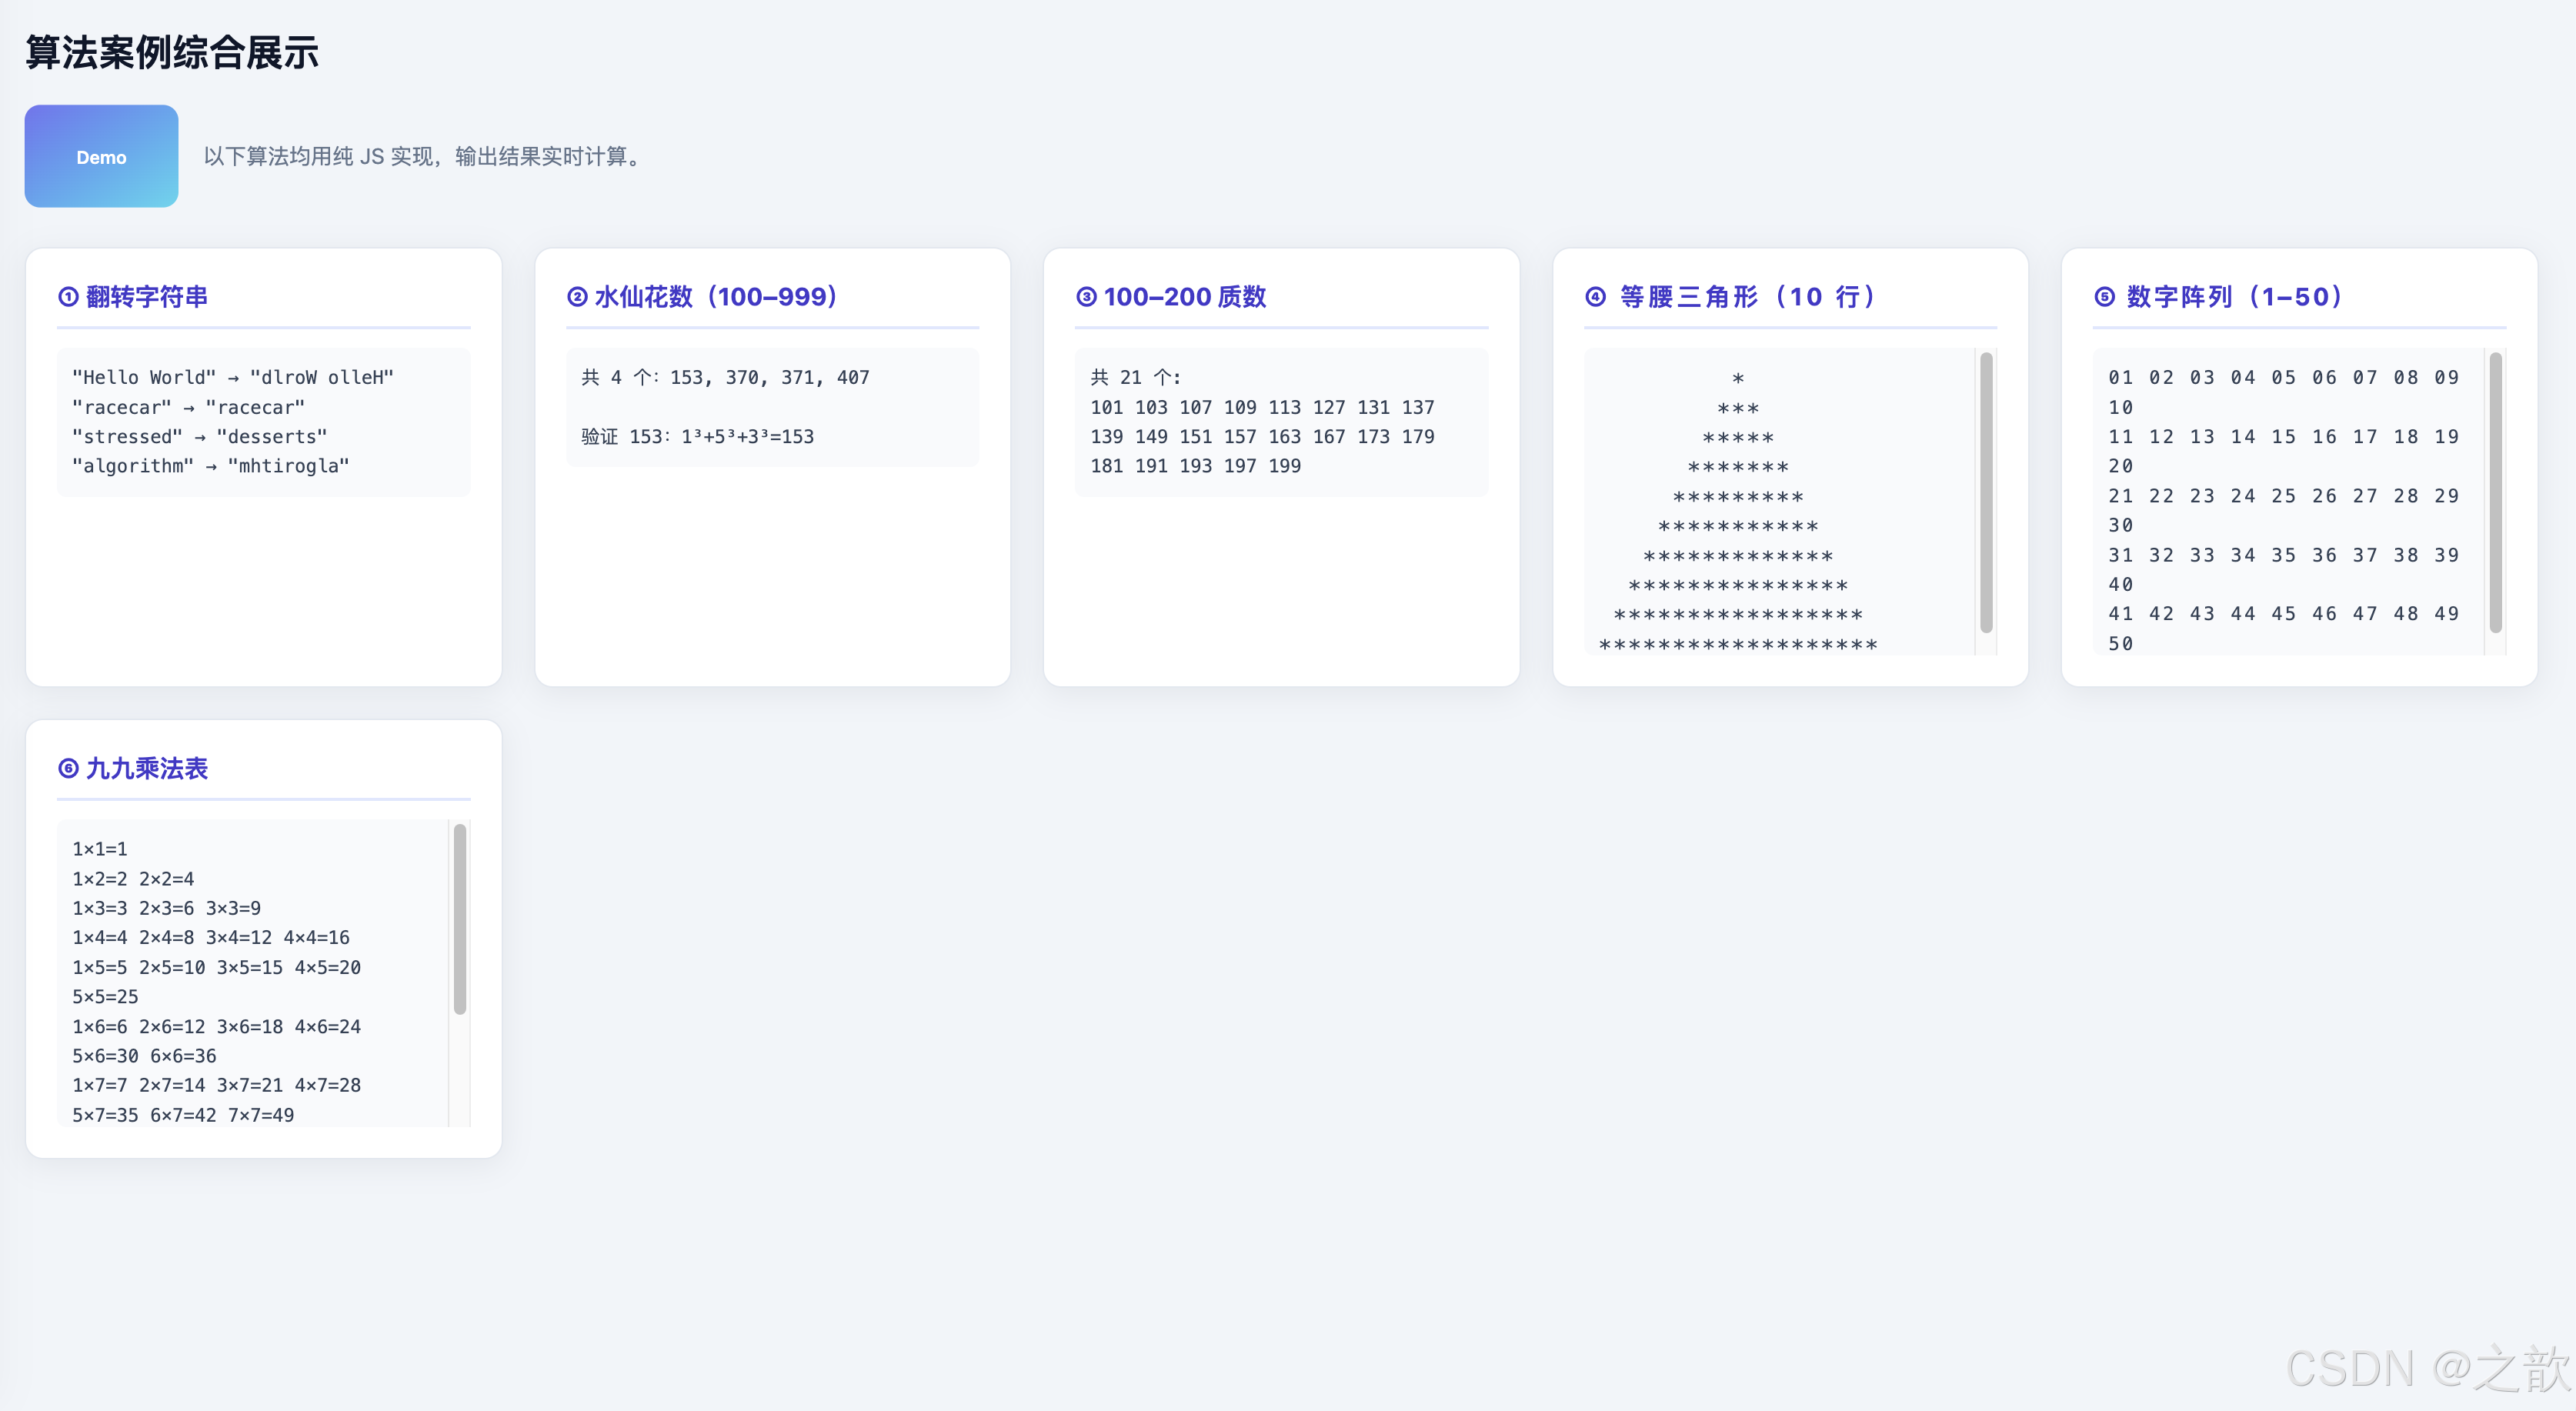Click the number row starting 11 12 13

[2284, 436]
